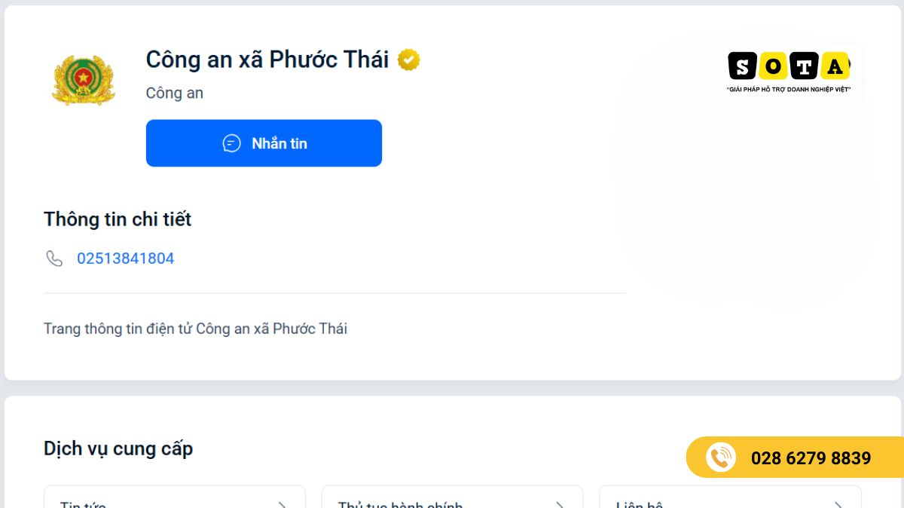Click the chat bubble icon on Nhắn tin
Image resolution: width=904 pixels, height=508 pixels.
(231, 143)
